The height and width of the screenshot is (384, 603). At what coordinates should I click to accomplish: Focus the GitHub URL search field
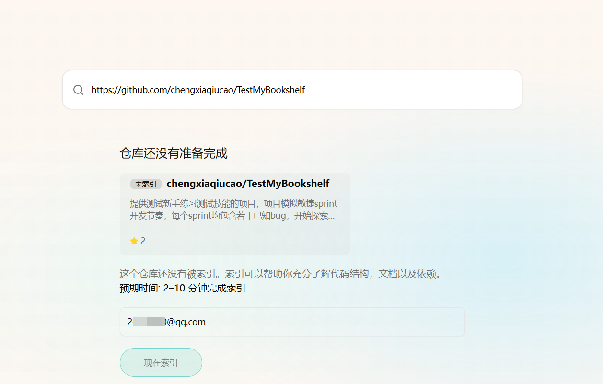292,90
